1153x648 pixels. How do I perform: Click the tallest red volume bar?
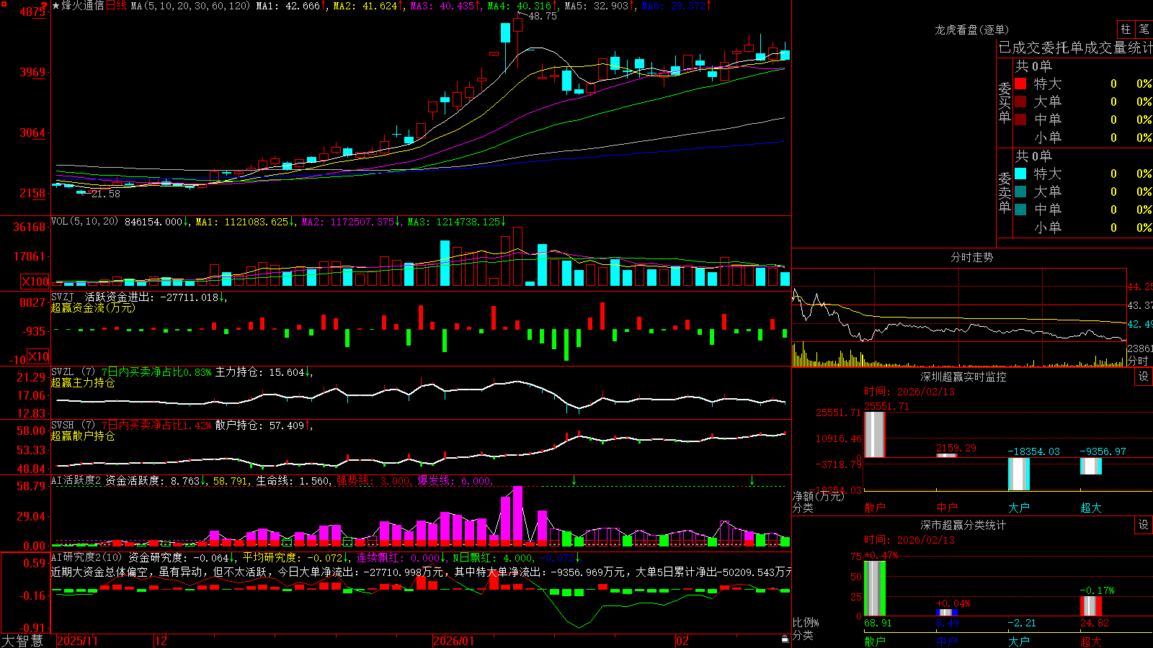coord(518,256)
